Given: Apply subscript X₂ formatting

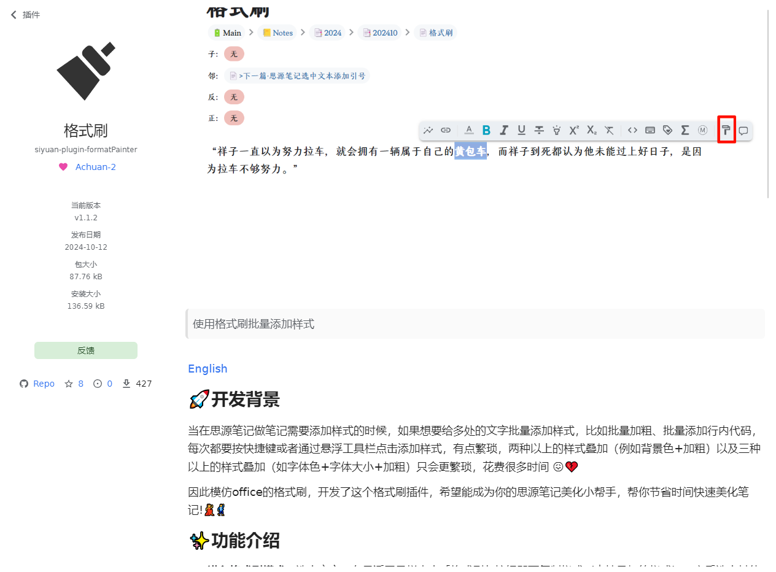Looking at the screenshot, I should tap(592, 130).
